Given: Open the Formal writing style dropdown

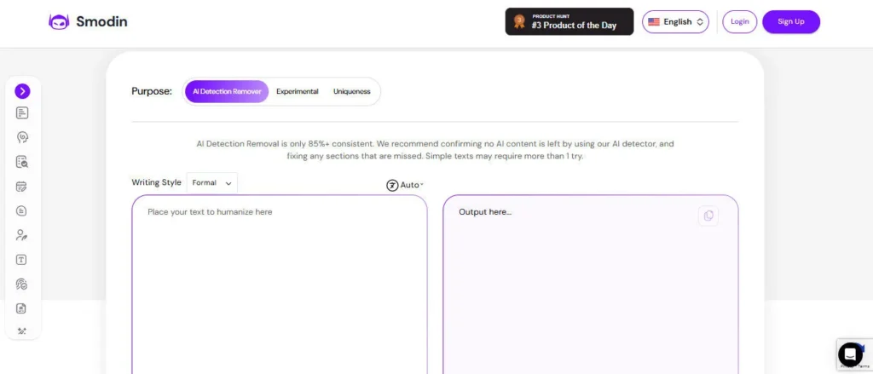Looking at the screenshot, I should [211, 182].
